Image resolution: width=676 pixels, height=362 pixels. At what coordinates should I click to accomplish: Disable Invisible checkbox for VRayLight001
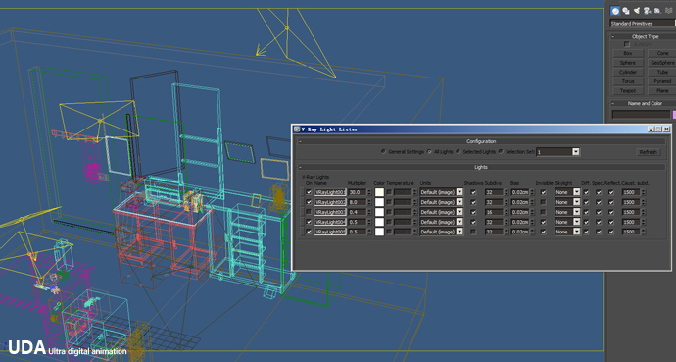coord(543,192)
